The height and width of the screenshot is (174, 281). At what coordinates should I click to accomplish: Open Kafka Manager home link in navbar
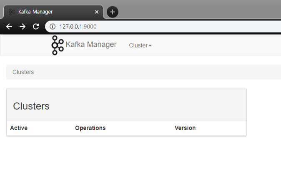click(91, 44)
